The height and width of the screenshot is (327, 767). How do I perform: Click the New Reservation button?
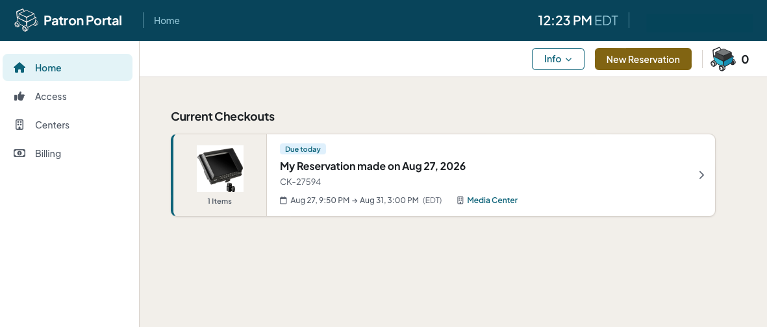coord(643,59)
